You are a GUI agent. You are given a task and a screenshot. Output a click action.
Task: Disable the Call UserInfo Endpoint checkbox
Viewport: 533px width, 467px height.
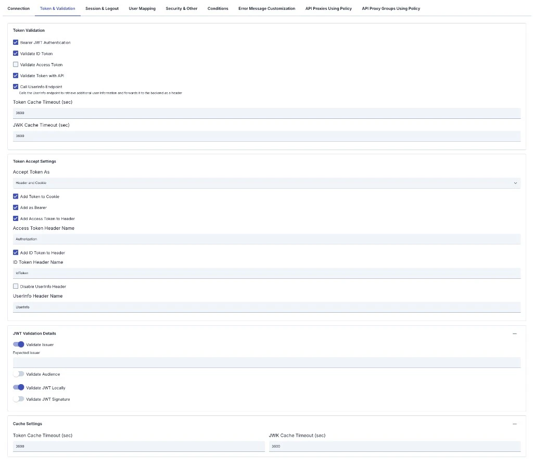click(x=16, y=87)
